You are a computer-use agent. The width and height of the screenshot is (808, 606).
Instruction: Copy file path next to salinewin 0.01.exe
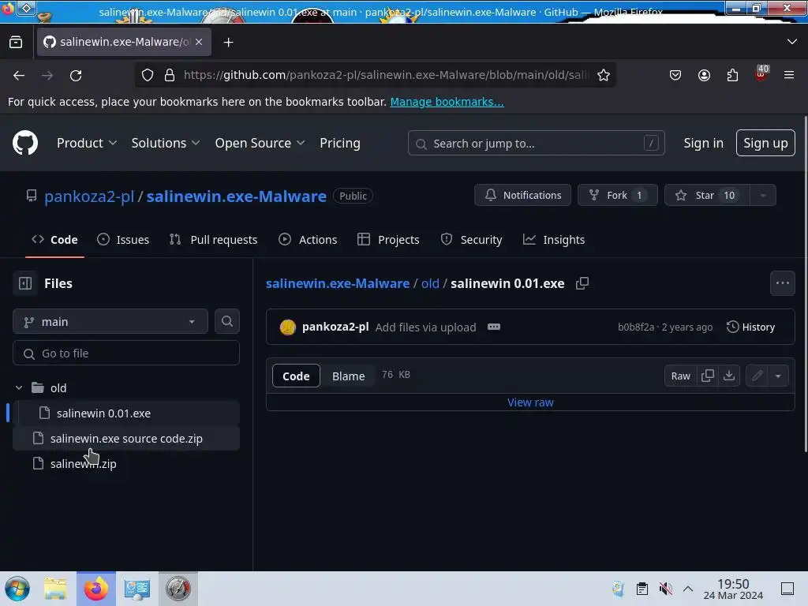coord(582,283)
